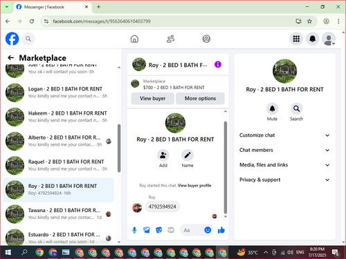Open Logan's 2 BED 1 BATH conversation
Screen dimensions: 346x259
58,93
